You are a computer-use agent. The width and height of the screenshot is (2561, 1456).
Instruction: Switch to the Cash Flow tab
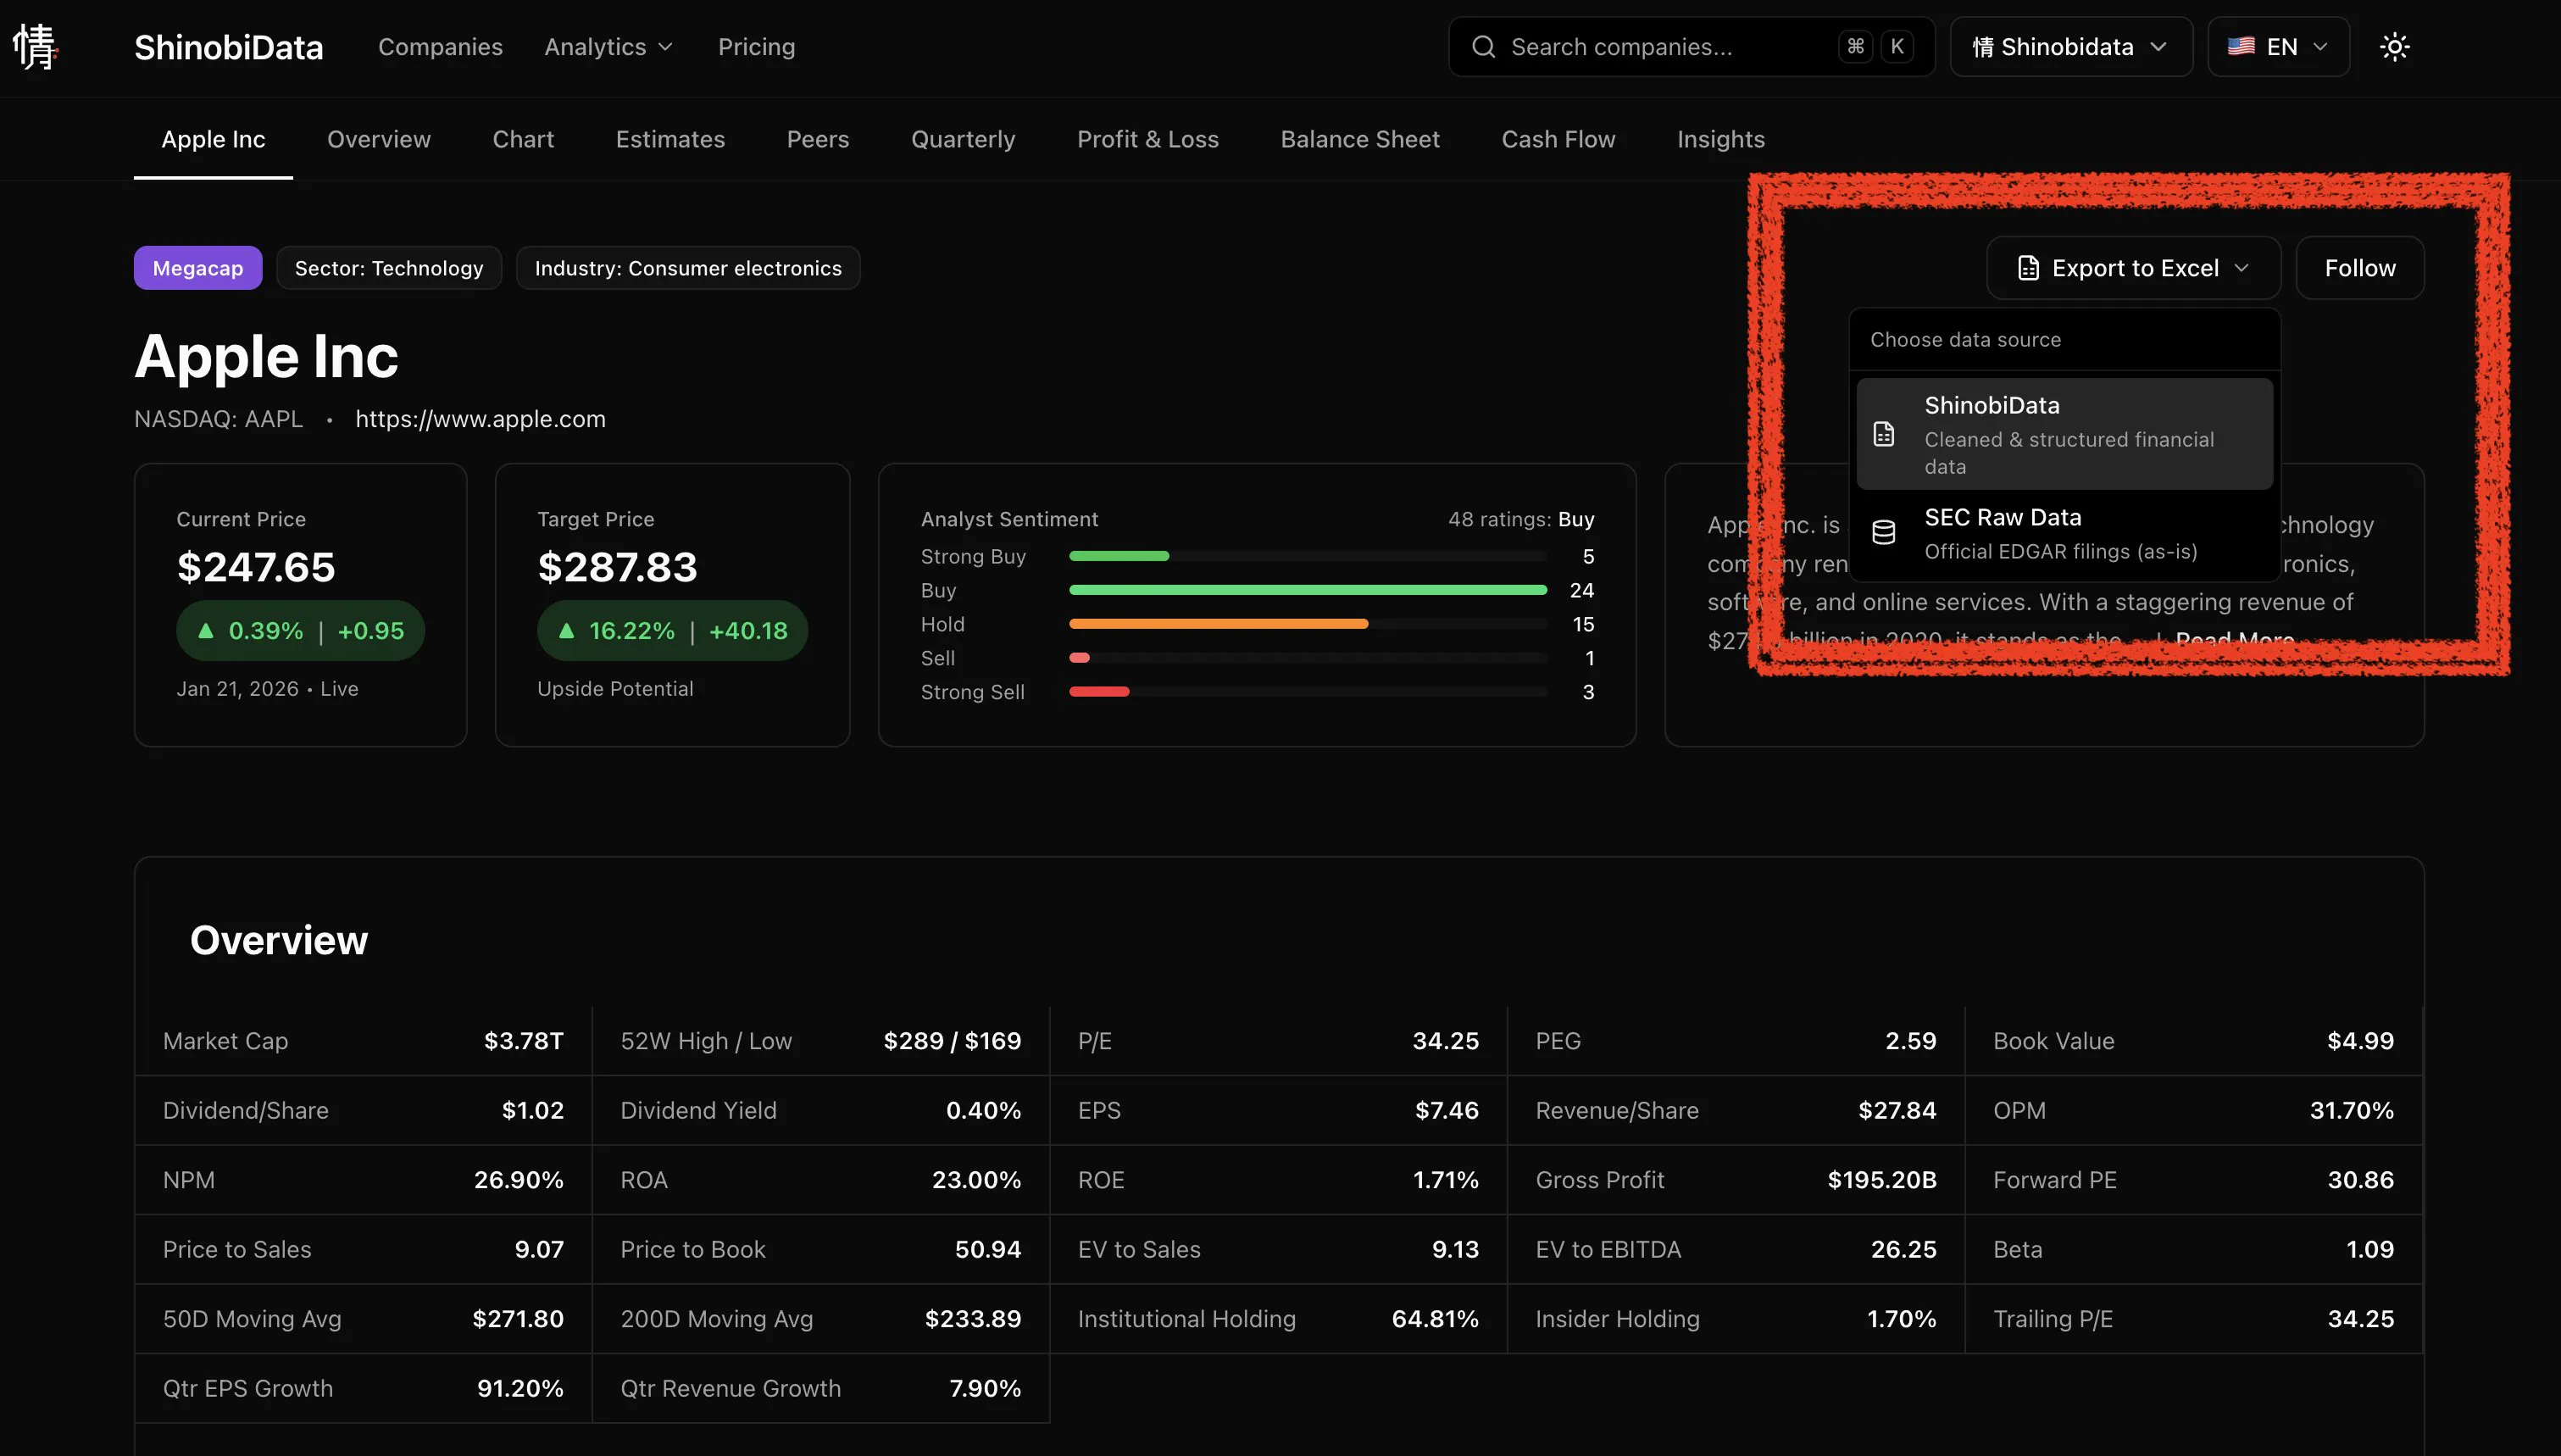1558,139
